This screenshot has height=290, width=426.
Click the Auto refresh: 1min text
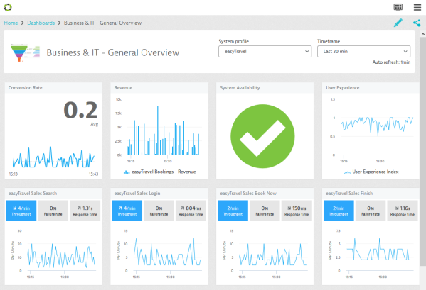pyautogui.click(x=391, y=62)
